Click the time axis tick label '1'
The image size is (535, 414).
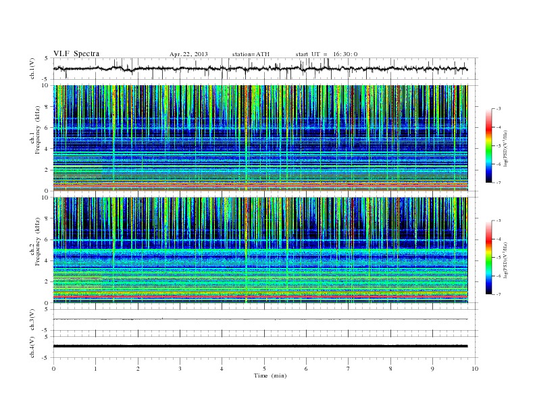coord(95,369)
